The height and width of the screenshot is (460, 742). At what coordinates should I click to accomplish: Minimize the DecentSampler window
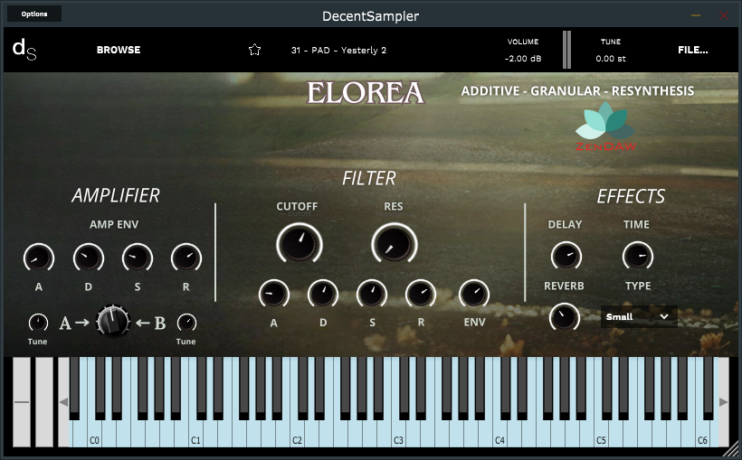pyautogui.click(x=696, y=15)
